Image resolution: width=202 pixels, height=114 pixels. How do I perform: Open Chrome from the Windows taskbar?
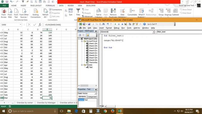click(x=105, y=111)
